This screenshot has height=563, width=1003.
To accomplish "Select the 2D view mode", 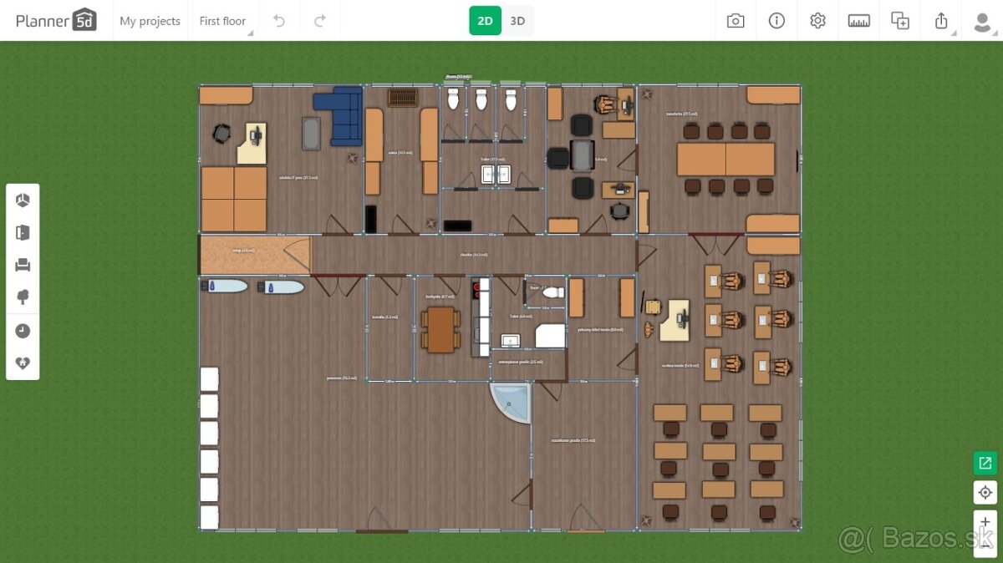I will (x=485, y=21).
